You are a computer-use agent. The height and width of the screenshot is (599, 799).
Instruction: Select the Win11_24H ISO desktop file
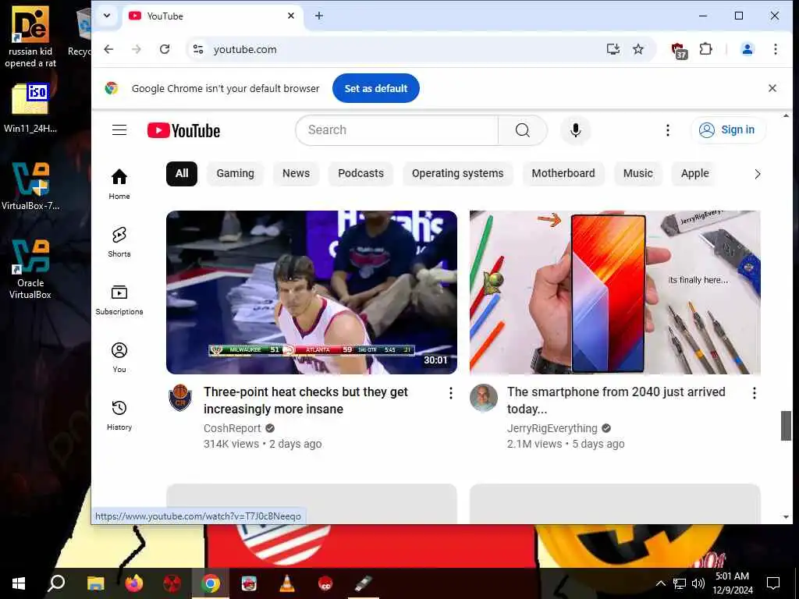coord(30,108)
